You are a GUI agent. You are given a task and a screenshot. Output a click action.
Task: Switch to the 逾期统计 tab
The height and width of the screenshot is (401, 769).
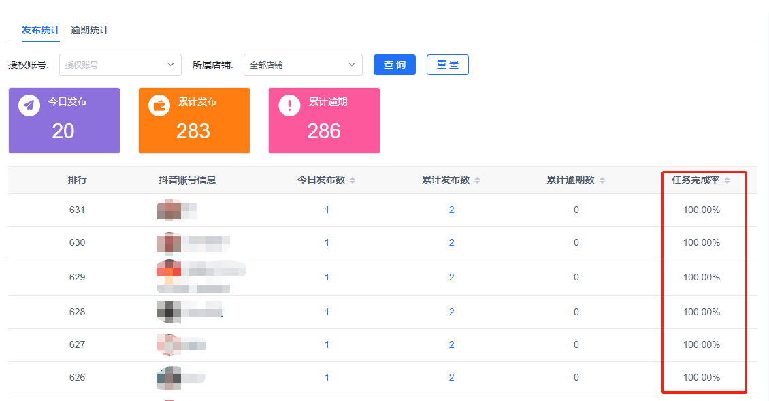coord(89,30)
